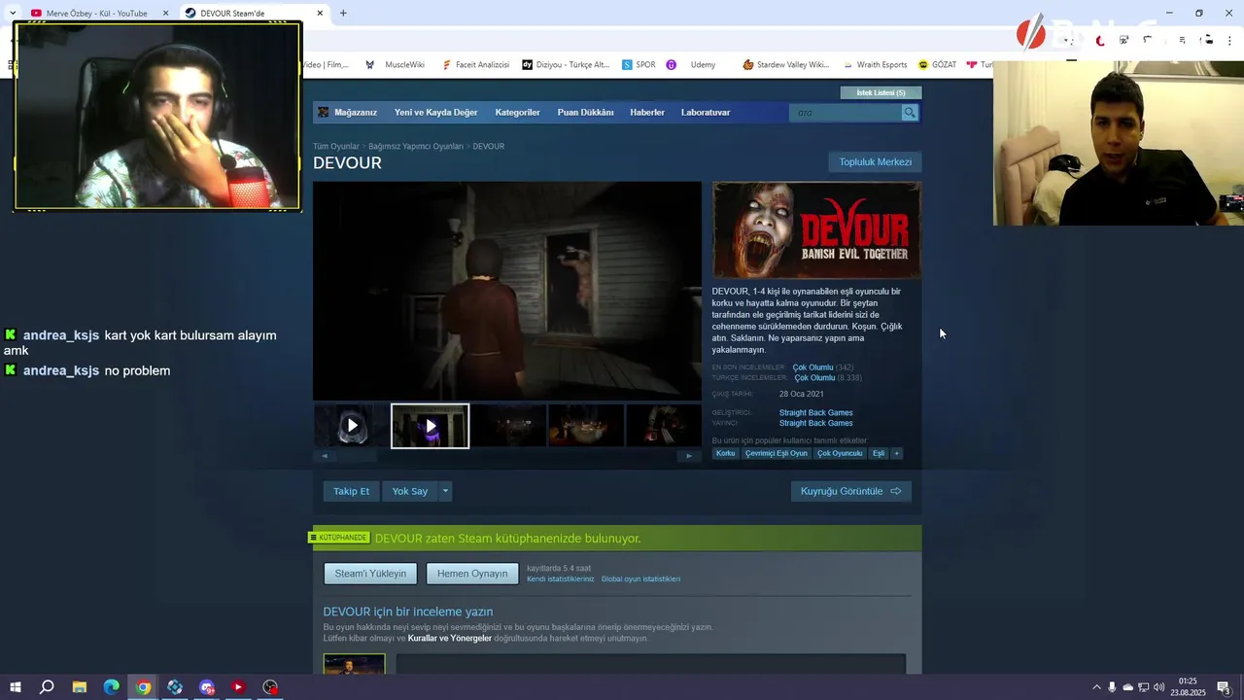1244x700 pixels.
Task: Click the Takip Et follow button
Action: (352, 491)
